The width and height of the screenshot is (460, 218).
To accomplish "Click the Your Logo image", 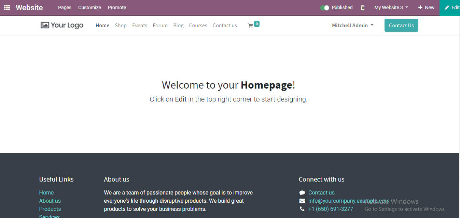I will pos(62,25).
